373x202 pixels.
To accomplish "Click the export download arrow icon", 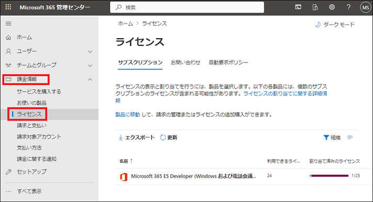I will pyautogui.click(x=120, y=137).
